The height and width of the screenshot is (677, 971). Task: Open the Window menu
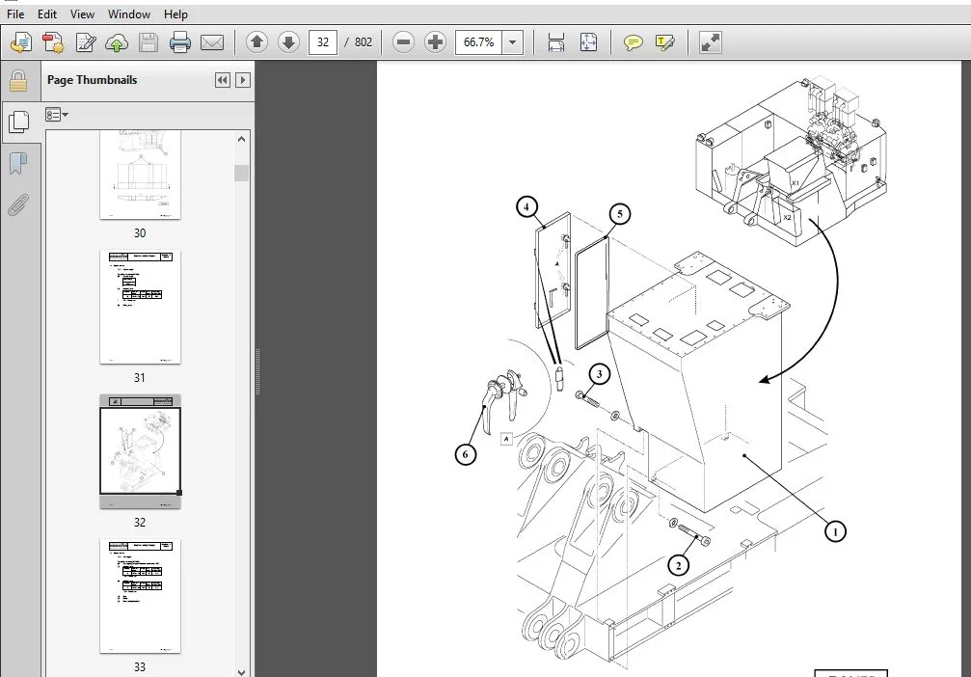click(129, 14)
